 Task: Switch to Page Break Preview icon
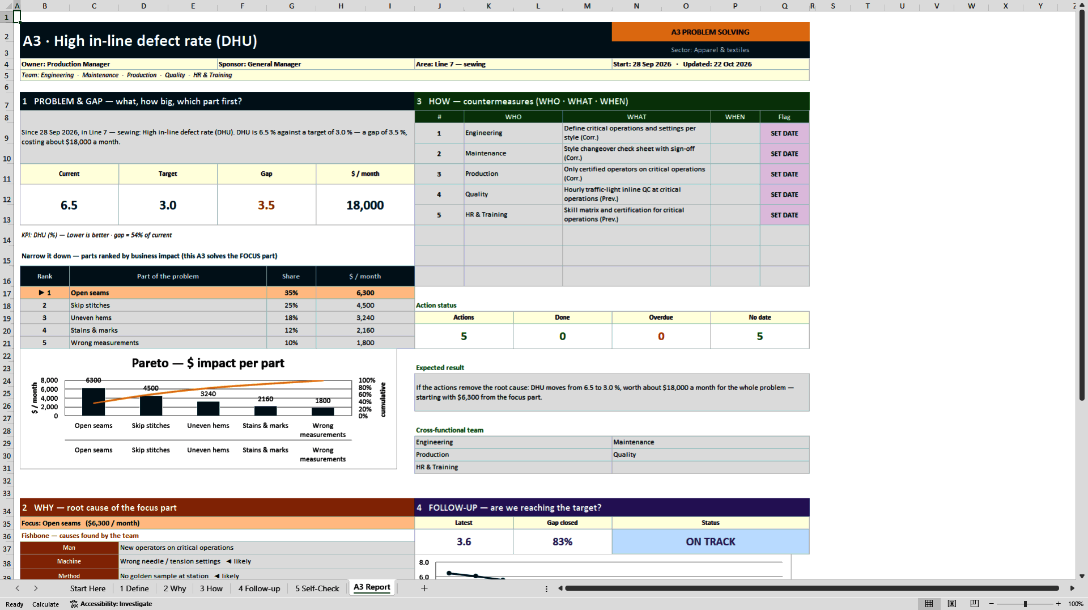[975, 604]
